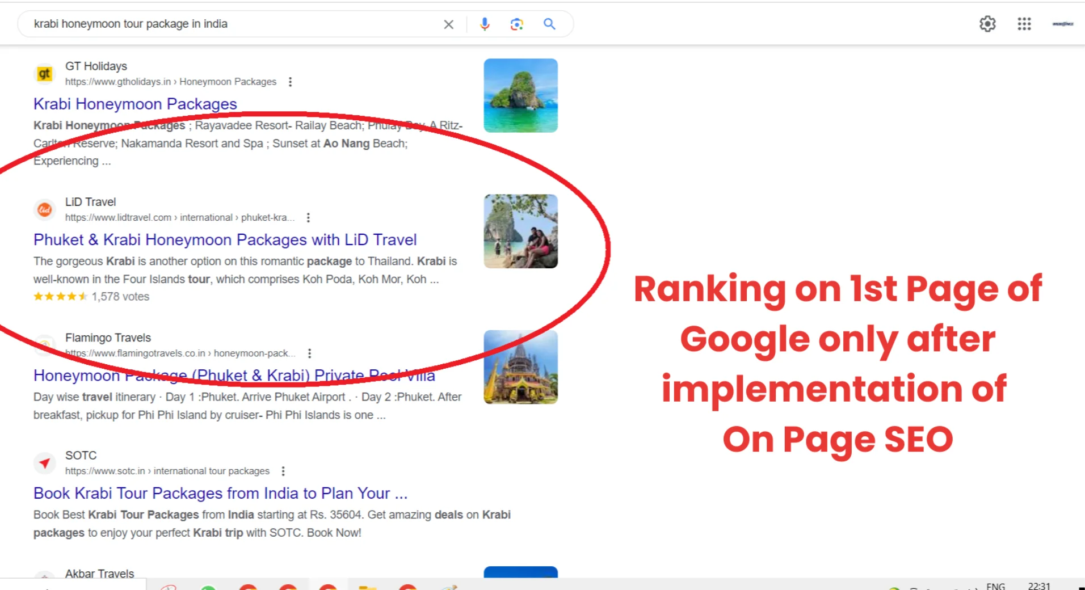Click the Krabi island thumbnail image
This screenshot has width=1085, height=590.
tap(520, 95)
